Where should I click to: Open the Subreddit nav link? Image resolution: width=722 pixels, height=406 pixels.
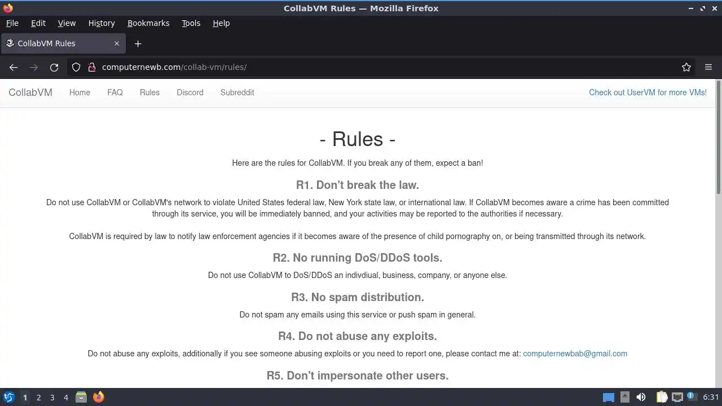(x=237, y=92)
